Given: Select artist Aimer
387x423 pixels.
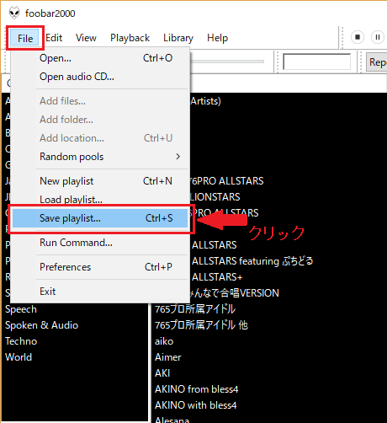Looking at the screenshot, I should (269, 357).
